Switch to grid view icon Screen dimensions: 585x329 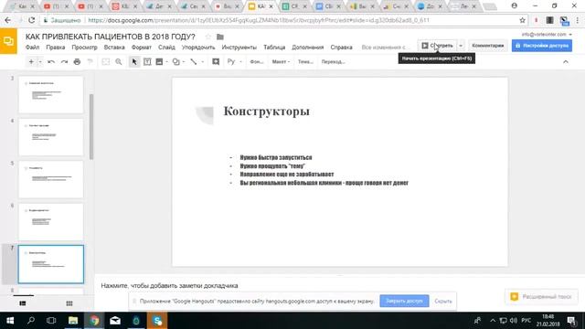pyautogui.click(x=69, y=303)
